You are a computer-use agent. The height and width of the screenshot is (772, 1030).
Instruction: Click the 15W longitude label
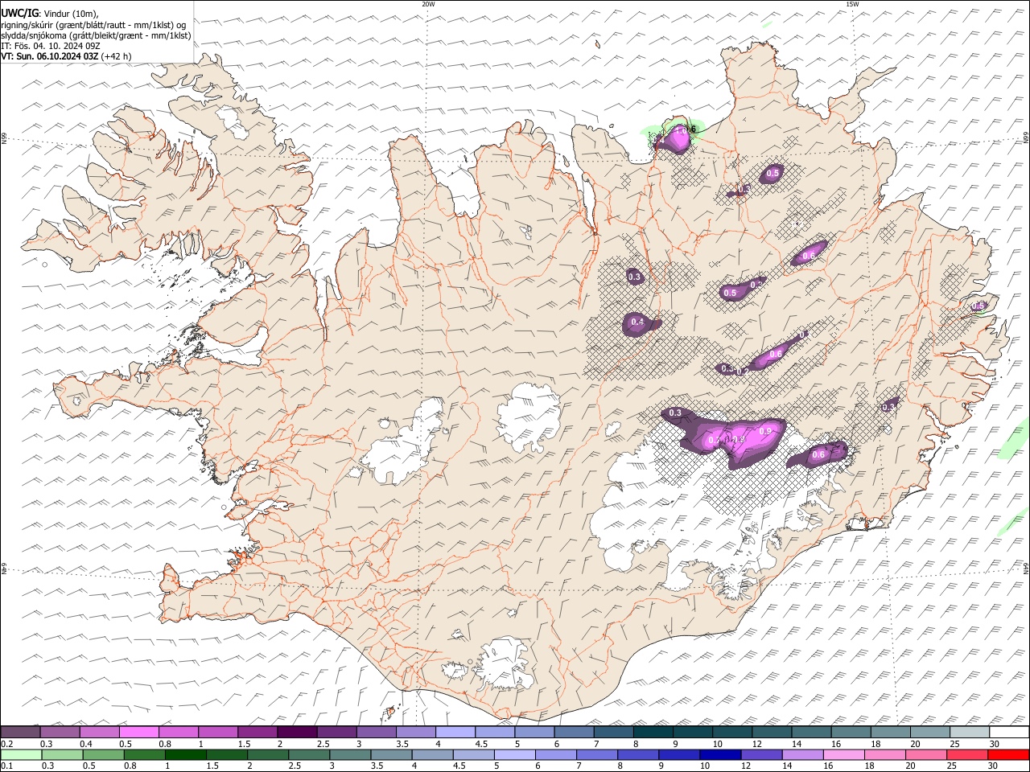pos(852,4)
